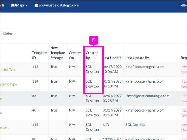The image size is (187, 140).
Task: Click the 06/17/2020 10:06 AM date cell
Action: (112, 69)
